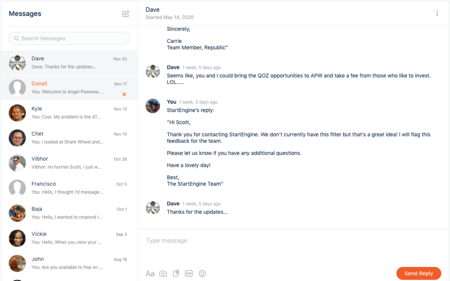450x281 pixels.
Task: Click preview 'You: Hello, When you view your ...'
Action: click(x=66, y=242)
